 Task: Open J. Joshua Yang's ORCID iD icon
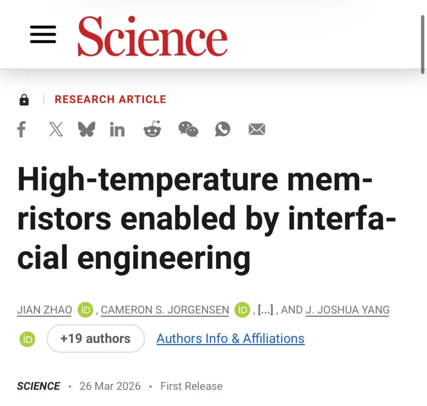click(x=27, y=339)
